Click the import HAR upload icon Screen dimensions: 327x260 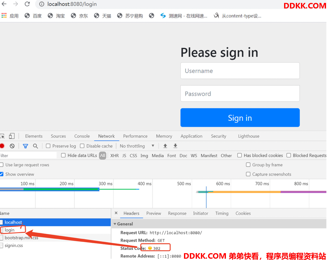point(165,146)
